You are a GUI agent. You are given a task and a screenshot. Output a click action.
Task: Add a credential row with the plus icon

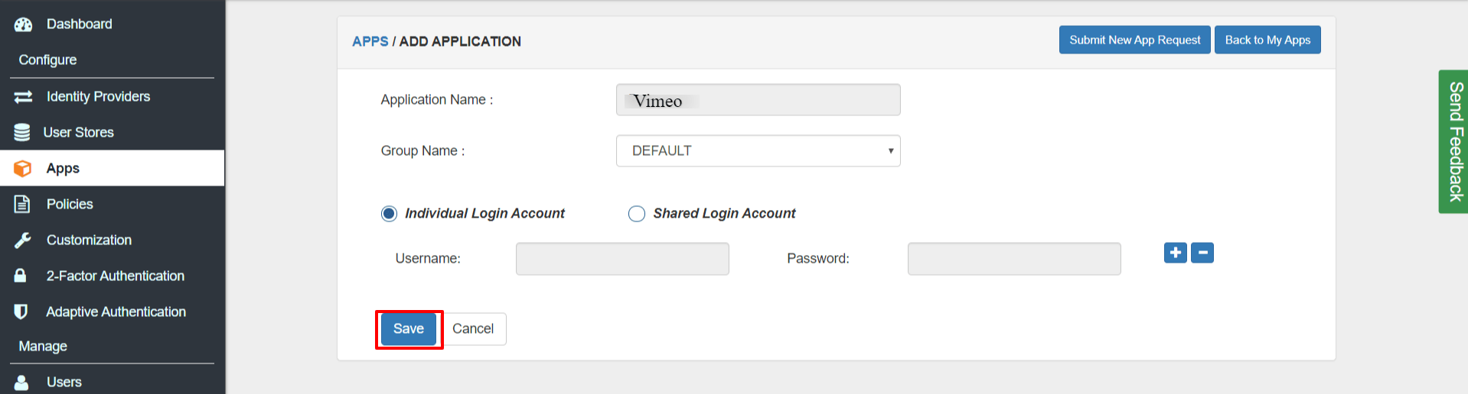(1175, 253)
